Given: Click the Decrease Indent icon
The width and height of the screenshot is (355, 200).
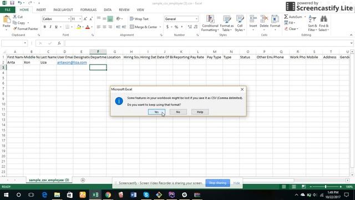Looking at the screenshot, I should [118, 27].
